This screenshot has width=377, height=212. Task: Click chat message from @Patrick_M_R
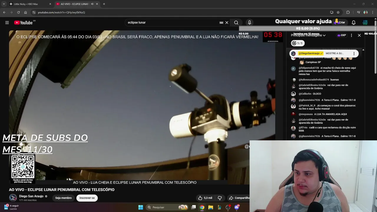324,107
